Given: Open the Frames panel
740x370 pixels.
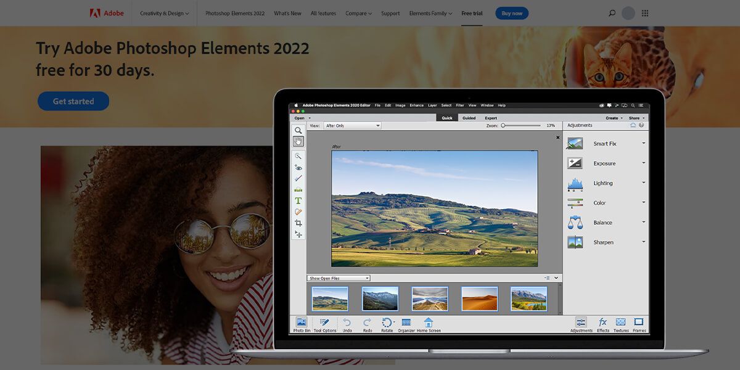Looking at the screenshot, I should point(639,325).
